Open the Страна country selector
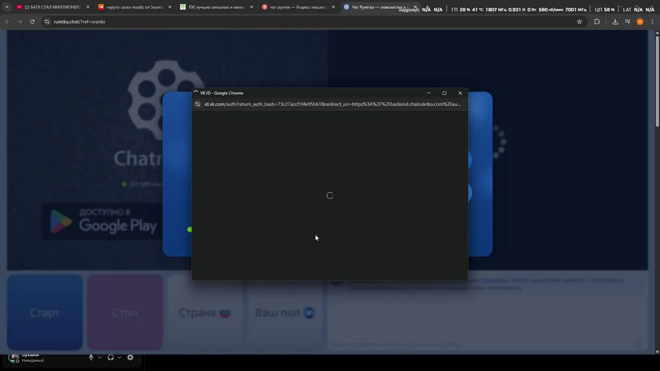The width and height of the screenshot is (660, 371). point(205,312)
